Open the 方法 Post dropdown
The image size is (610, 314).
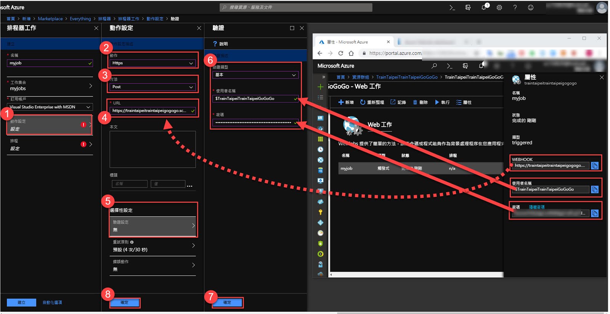point(153,87)
